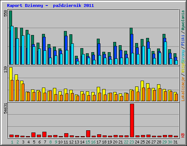Click the day 1 label on the axis
Viewport: 187px width, 146px height.
click(12, 142)
